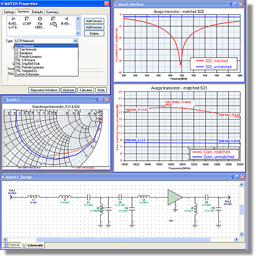The height and width of the screenshot is (258, 256).
Task: Maximize the Match1_Design window
Action: tap(237, 177)
